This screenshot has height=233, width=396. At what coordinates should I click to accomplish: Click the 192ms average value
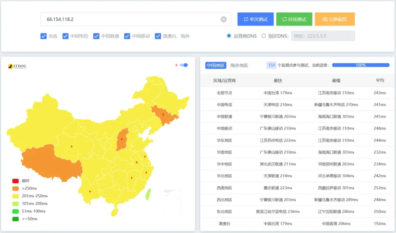pos(380,223)
